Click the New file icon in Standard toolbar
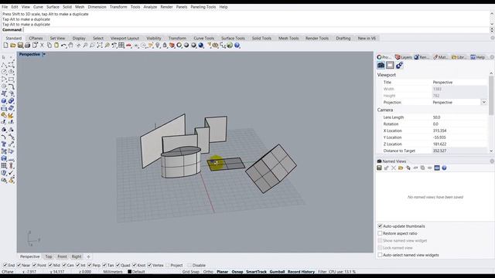The width and height of the screenshot is (495, 278). pyautogui.click(x=5, y=46)
